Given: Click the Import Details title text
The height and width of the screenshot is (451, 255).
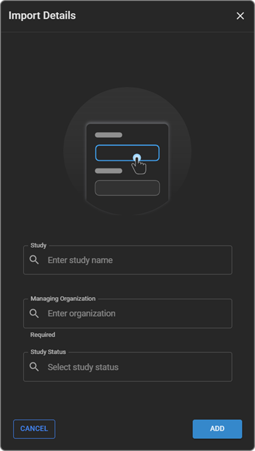Looking at the screenshot, I should (x=42, y=16).
